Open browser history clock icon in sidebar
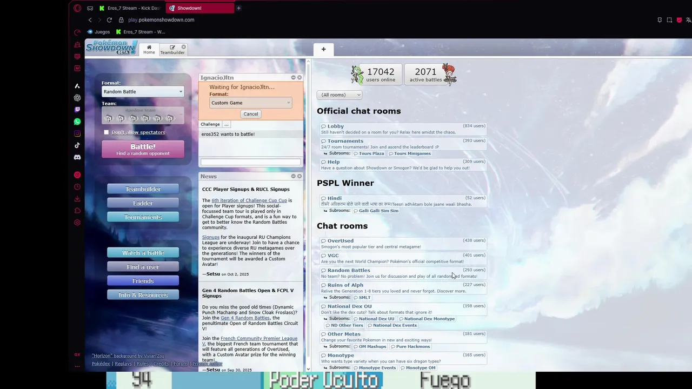This screenshot has width=692, height=389. coord(77,187)
